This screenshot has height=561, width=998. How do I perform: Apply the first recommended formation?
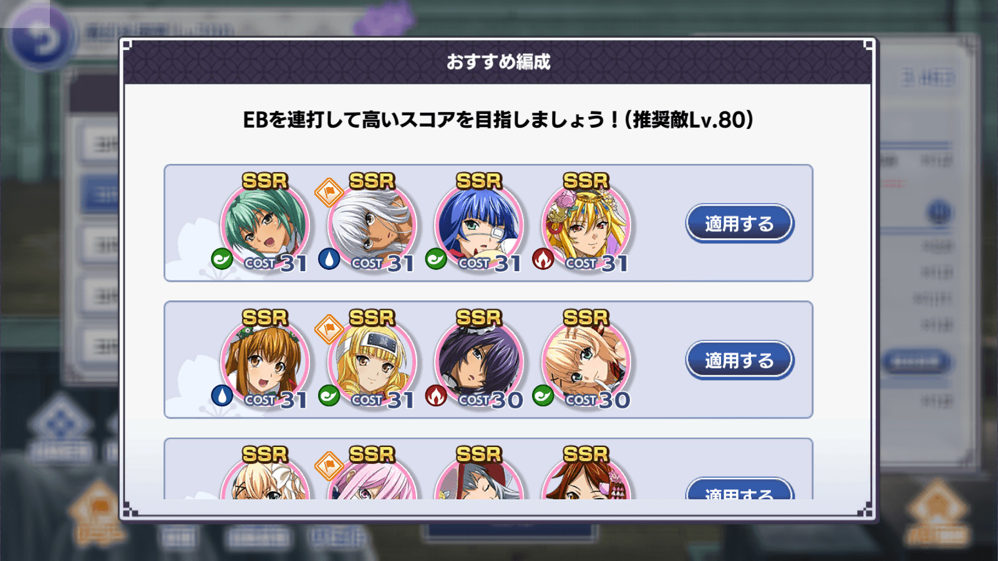tap(739, 223)
